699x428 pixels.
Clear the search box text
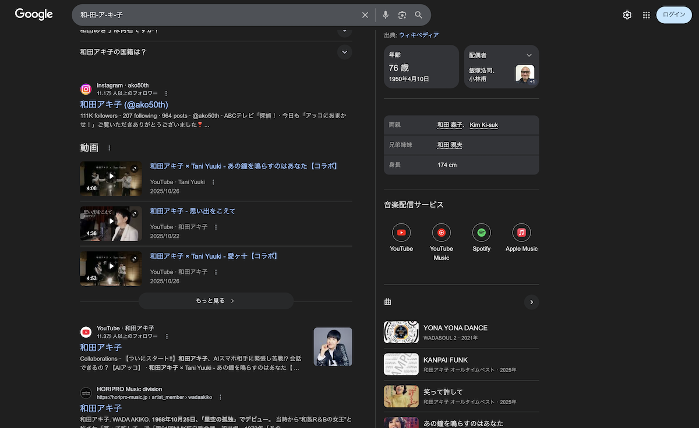click(x=365, y=15)
